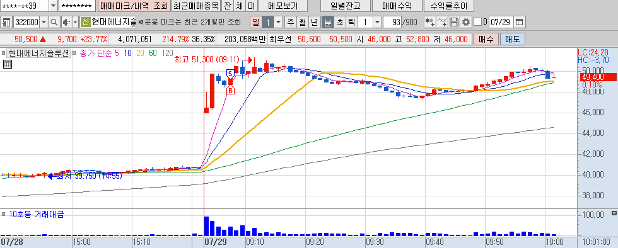Click the add line indicator icon
This screenshot has height=248, width=618.
click(443, 22)
